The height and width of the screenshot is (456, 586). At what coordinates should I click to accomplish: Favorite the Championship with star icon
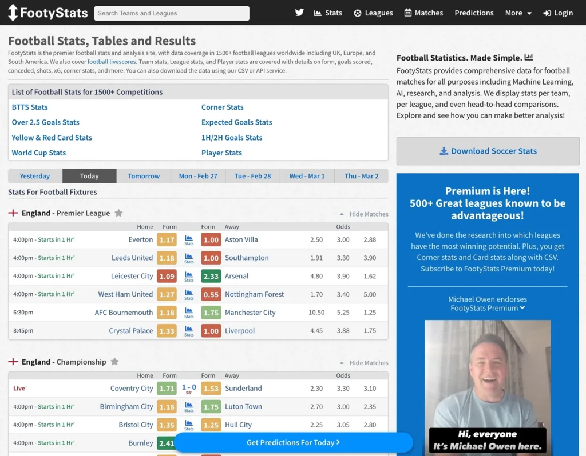[x=114, y=362]
